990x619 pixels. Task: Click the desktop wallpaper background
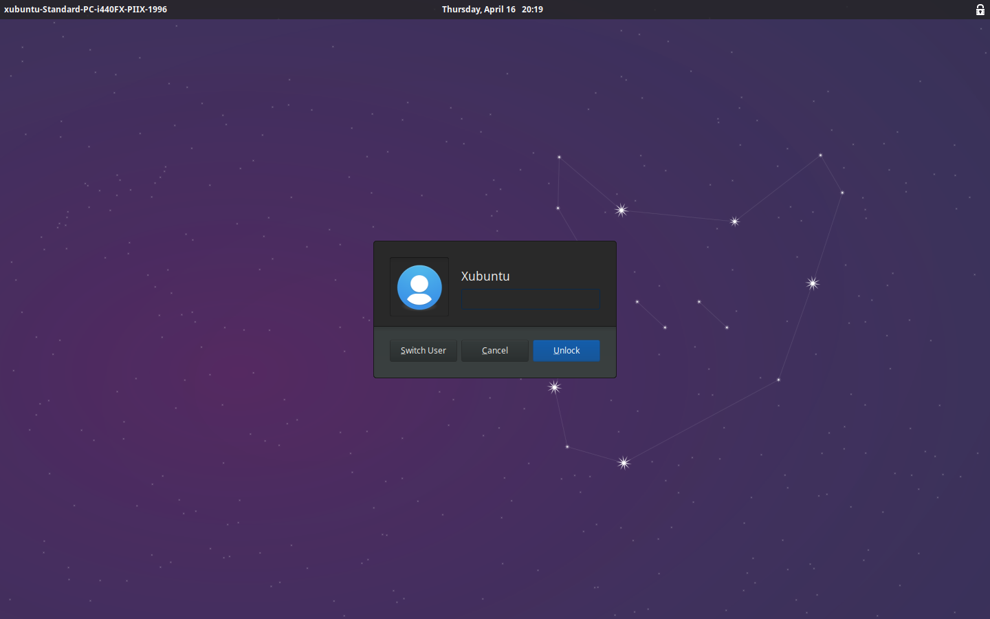[172, 481]
